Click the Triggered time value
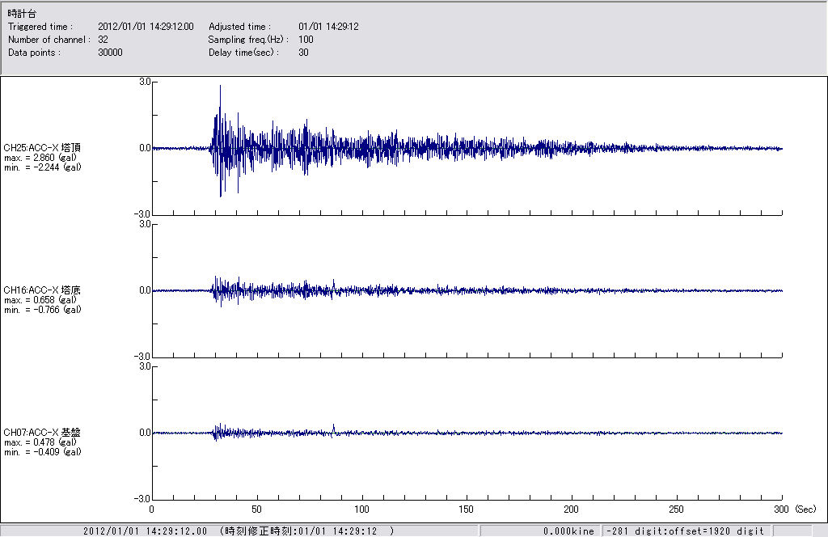 (x=151, y=27)
